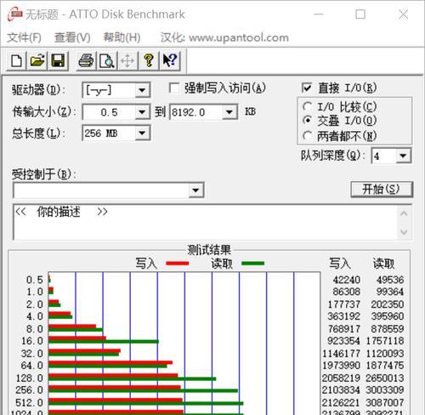This screenshot has height=415, width=425.
Task: Toggle 强制写入访问(A) checkbox
Action: pos(173,88)
